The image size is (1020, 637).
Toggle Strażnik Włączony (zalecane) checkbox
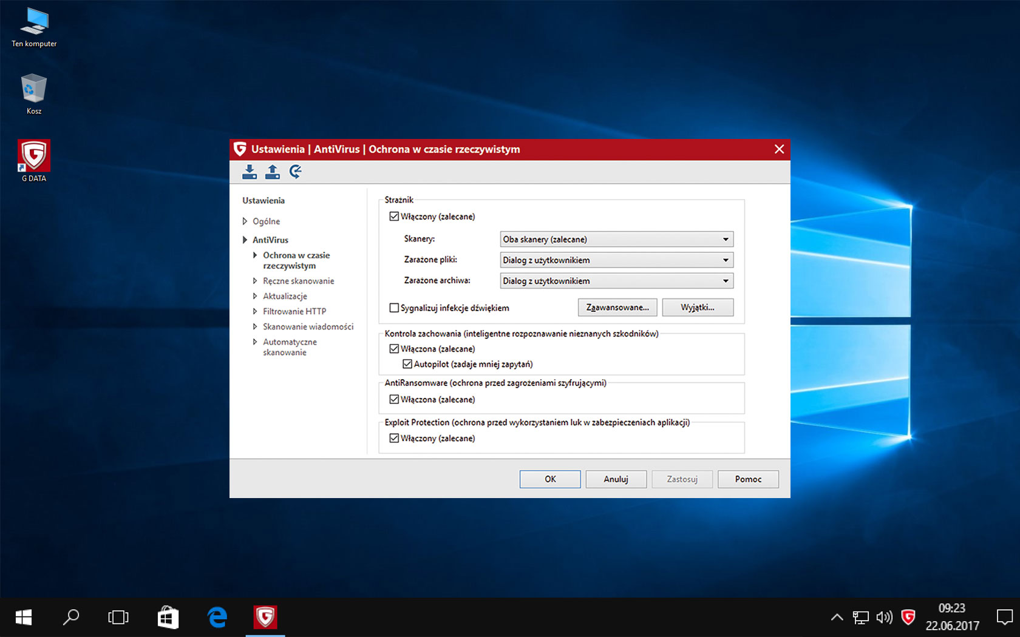(394, 217)
